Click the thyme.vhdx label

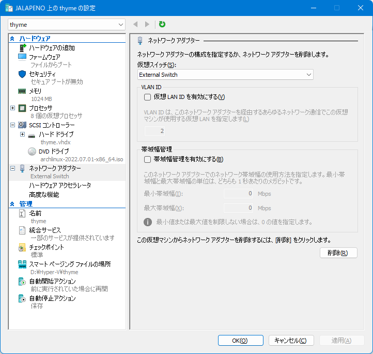click(55, 142)
